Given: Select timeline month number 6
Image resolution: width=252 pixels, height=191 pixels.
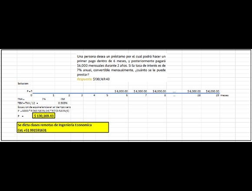Looking at the screenshot, I should click(127, 95).
